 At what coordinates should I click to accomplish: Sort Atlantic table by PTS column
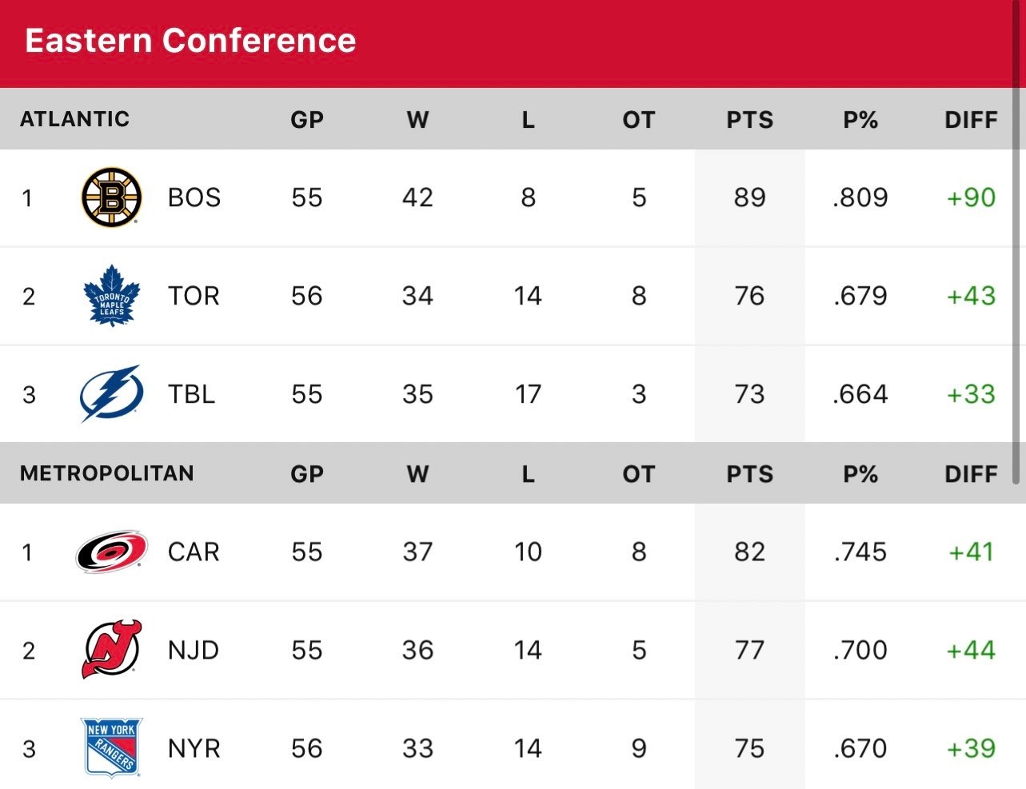[749, 120]
